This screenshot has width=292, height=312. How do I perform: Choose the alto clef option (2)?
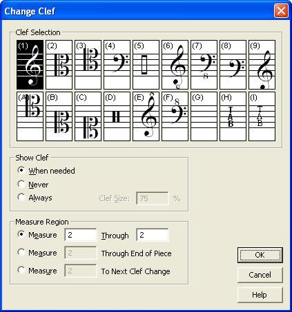coord(59,65)
